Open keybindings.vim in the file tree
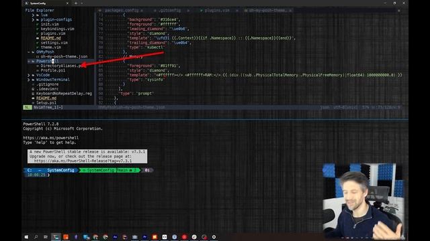 point(57,29)
